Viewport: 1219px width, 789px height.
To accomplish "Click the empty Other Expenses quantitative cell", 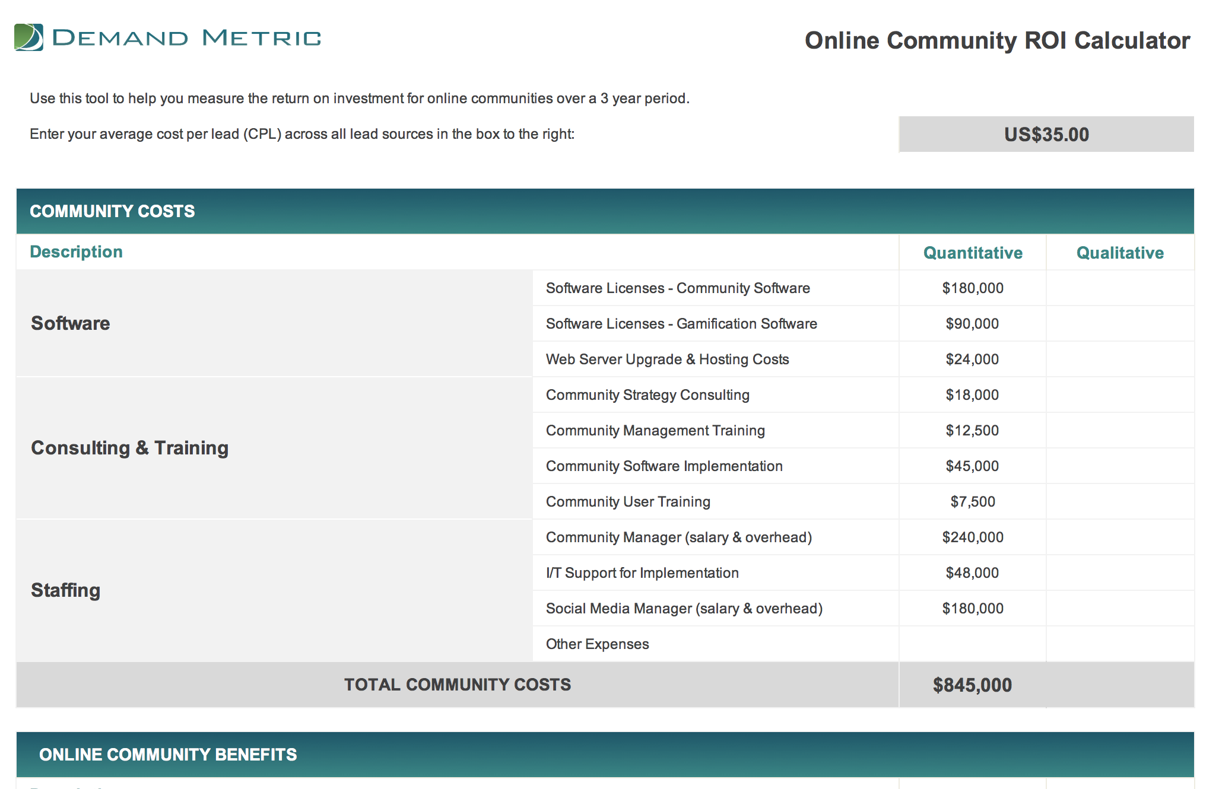I will 972,644.
